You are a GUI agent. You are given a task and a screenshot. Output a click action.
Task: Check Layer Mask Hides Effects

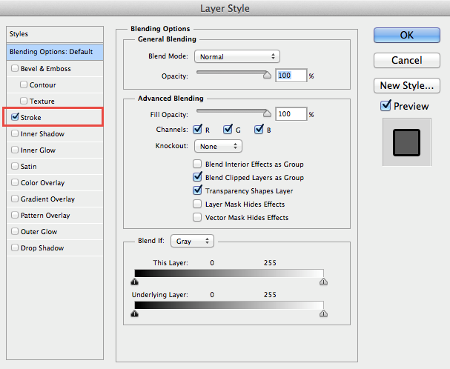click(197, 204)
